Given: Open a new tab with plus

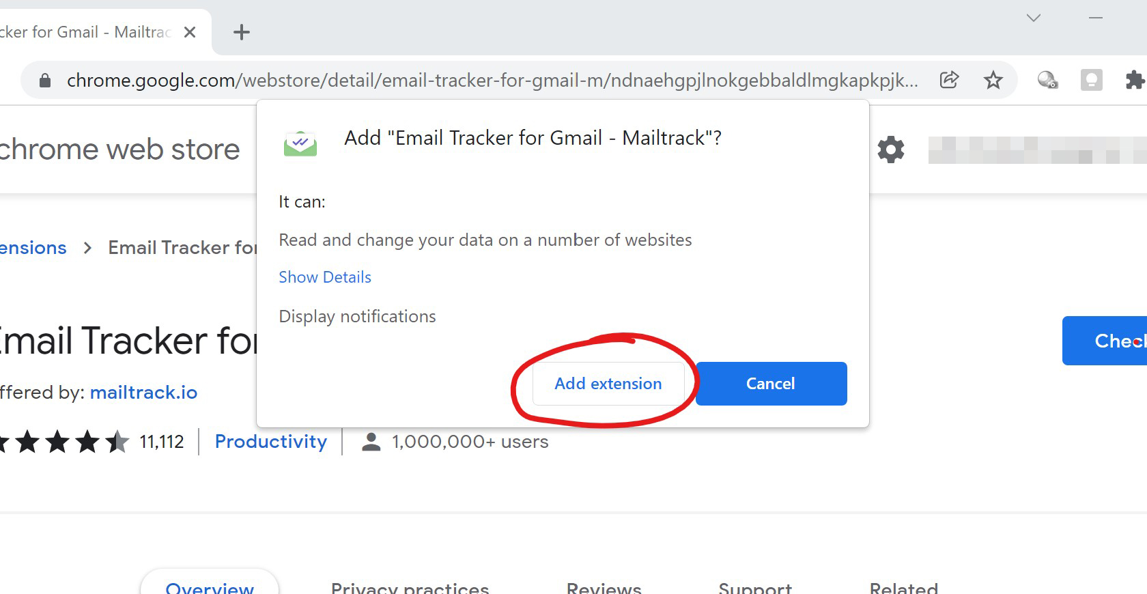Looking at the screenshot, I should coord(242,32).
